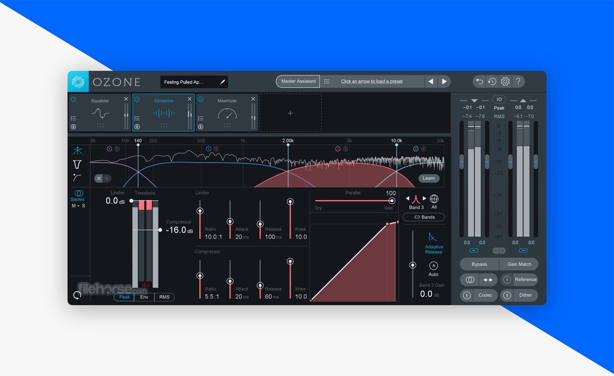This screenshot has height=376, width=614.
Task: Click the Parallel Dry/Wet slider handle
Action: pyautogui.click(x=392, y=201)
